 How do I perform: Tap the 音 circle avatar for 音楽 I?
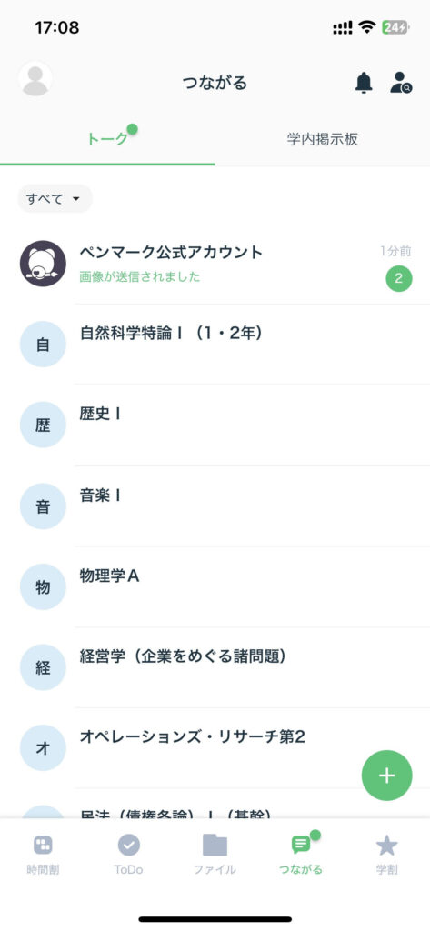click(43, 506)
